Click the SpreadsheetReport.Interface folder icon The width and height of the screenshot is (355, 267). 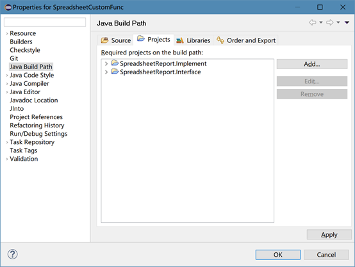click(x=115, y=72)
